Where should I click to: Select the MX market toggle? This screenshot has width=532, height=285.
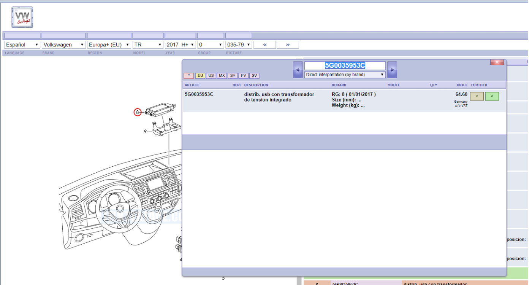pos(222,76)
